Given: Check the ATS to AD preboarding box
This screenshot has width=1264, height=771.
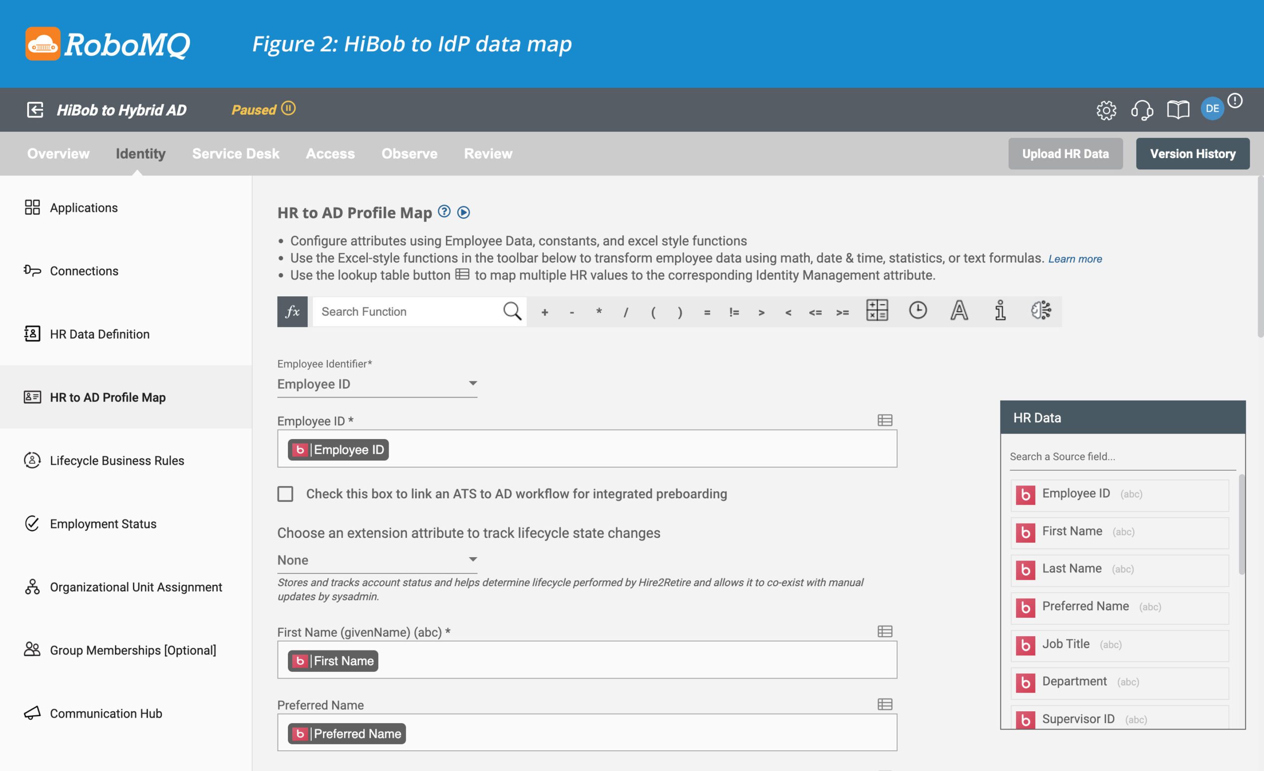Looking at the screenshot, I should point(285,494).
